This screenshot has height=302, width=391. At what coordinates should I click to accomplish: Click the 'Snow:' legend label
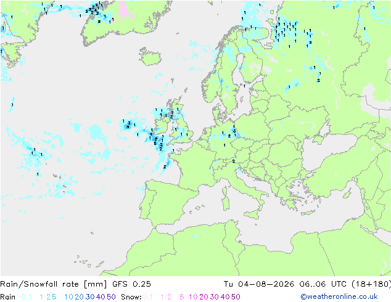click(x=131, y=297)
